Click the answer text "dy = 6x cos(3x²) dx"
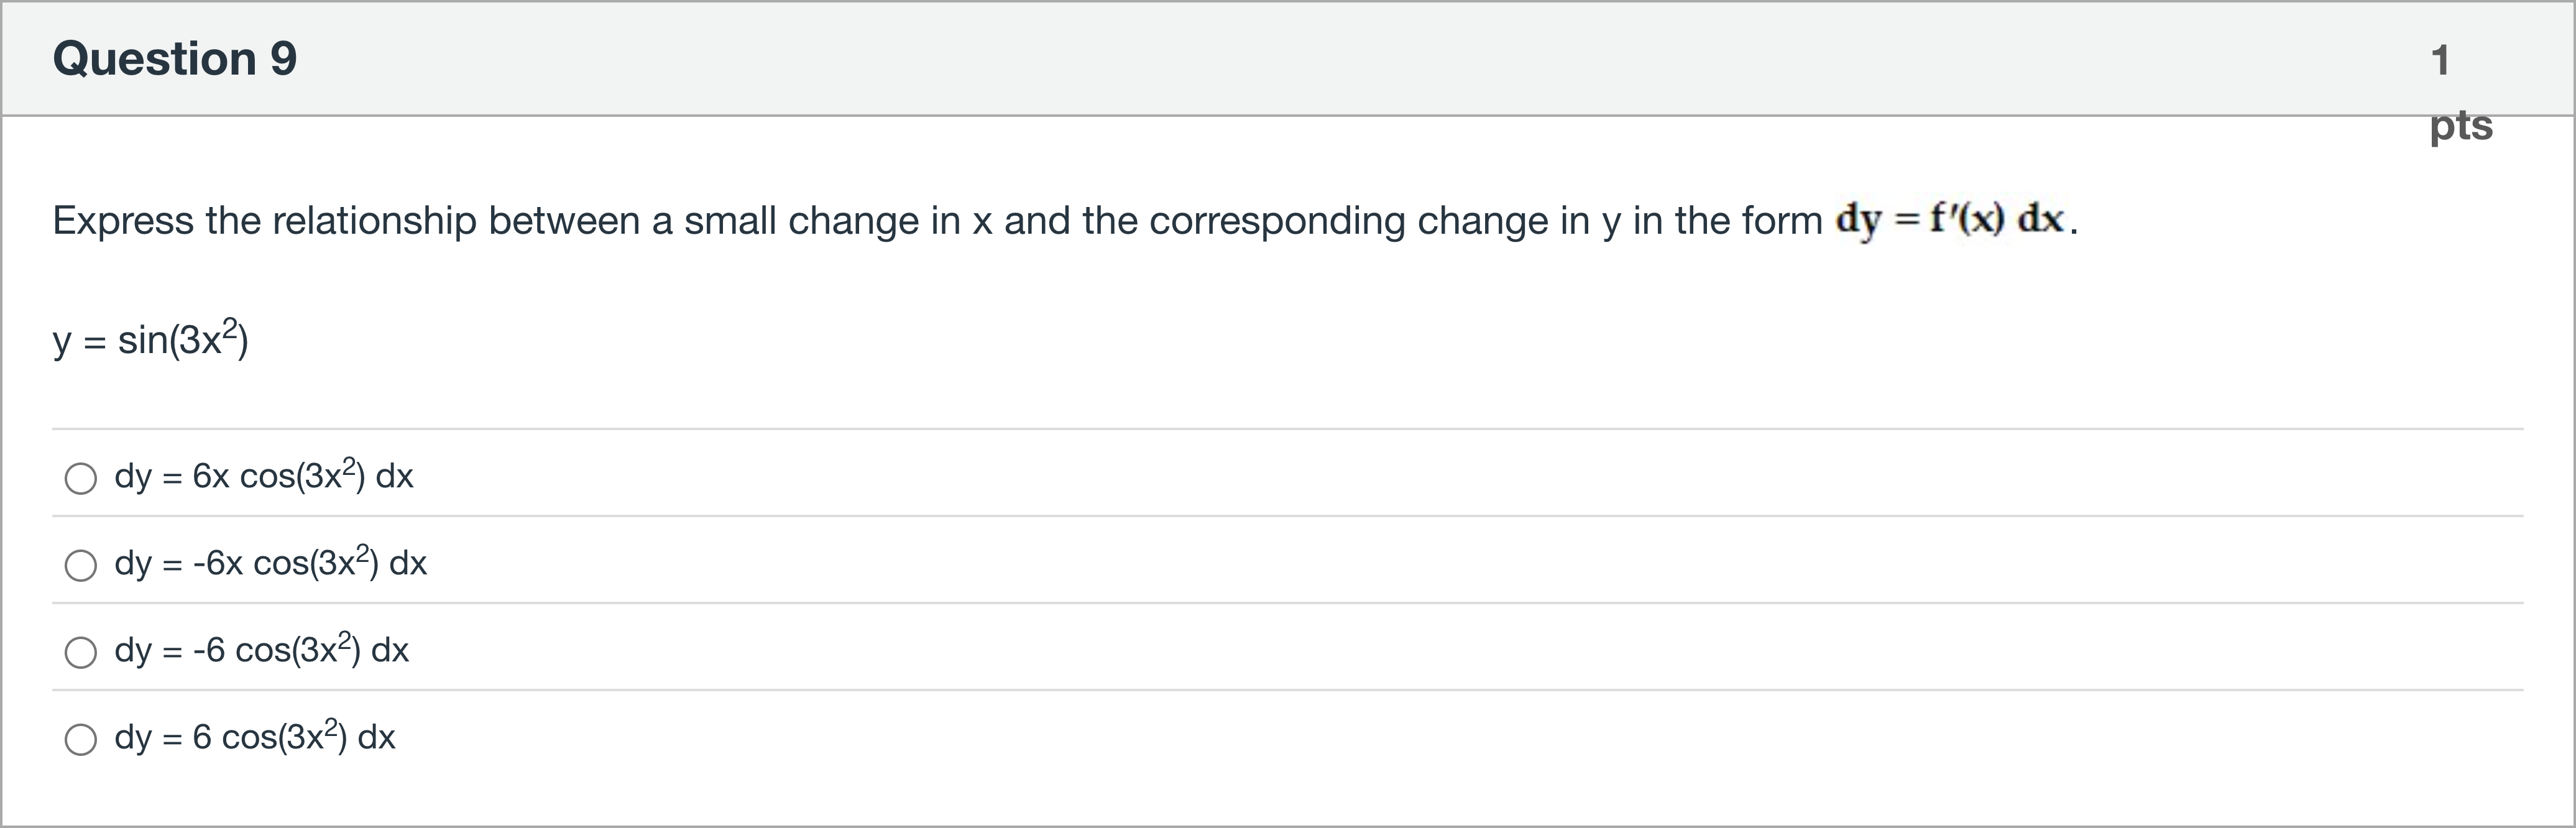Screen dimensions: 2576x828 pos(263,476)
